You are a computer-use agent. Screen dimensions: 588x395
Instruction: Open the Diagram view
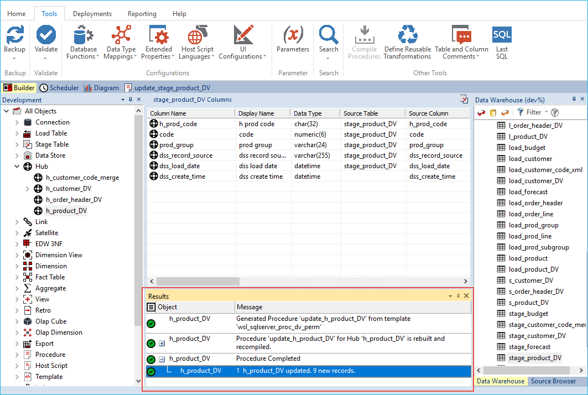pos(102,87)
